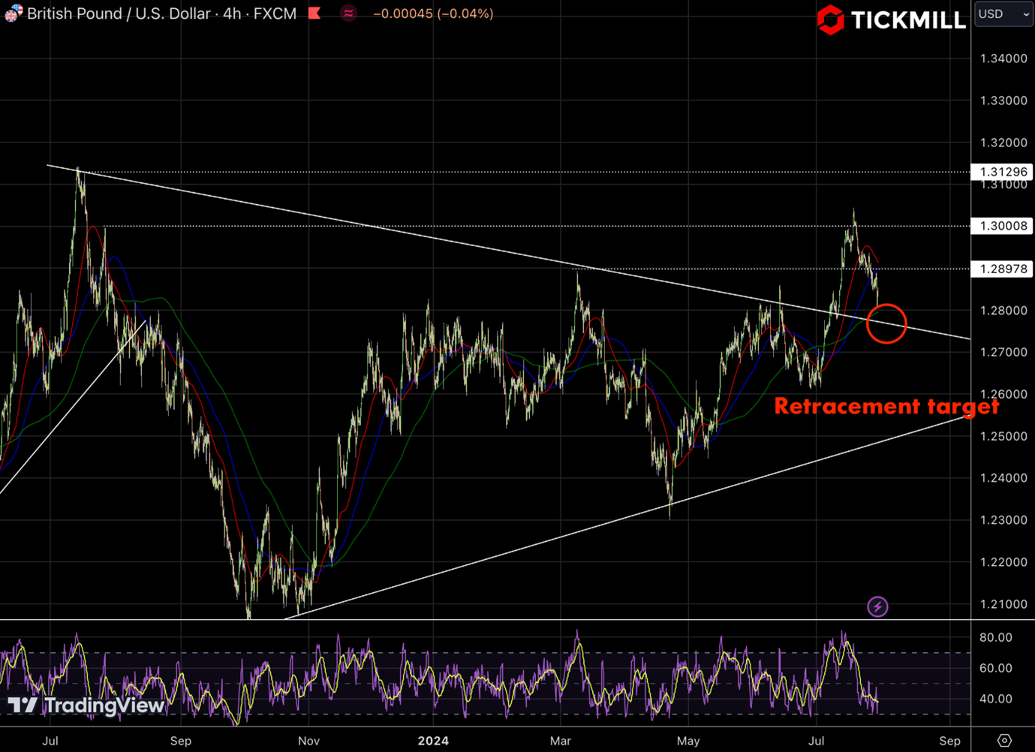
Task: Click the 1.21000 price axis label
Action: point(1003,604)
